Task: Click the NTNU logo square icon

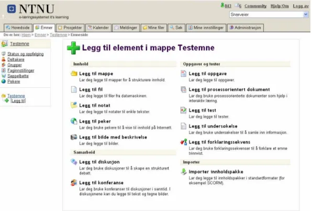Action: pyautogui.click(x=12, y=9)
